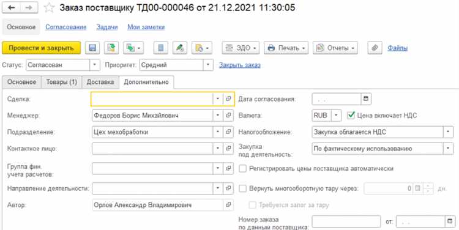Viewport: 459px width, 230px height.
Task: Open the Задачи section link
Action: tap(107, 27)
